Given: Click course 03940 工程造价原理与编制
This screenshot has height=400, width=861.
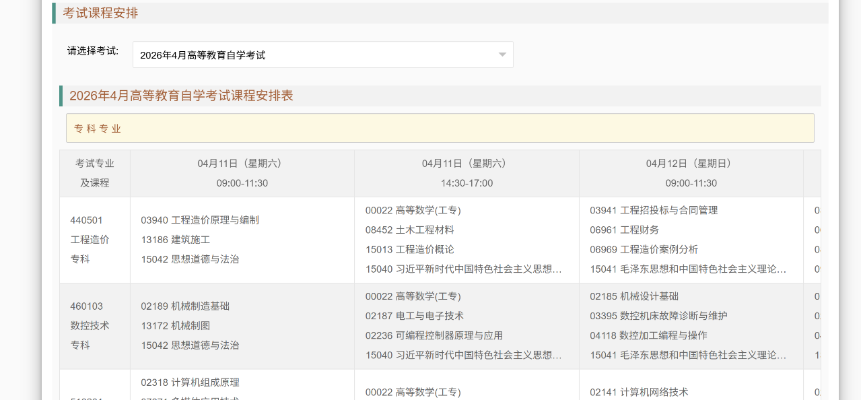Looking at the screenshot, I should (x=200, y=220).
